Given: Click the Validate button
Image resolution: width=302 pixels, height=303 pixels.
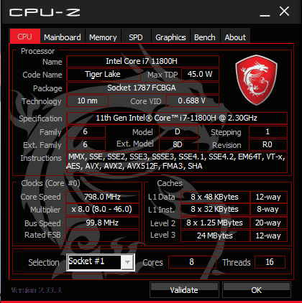Looking at the screenshot, I should [x=184, y=290].
